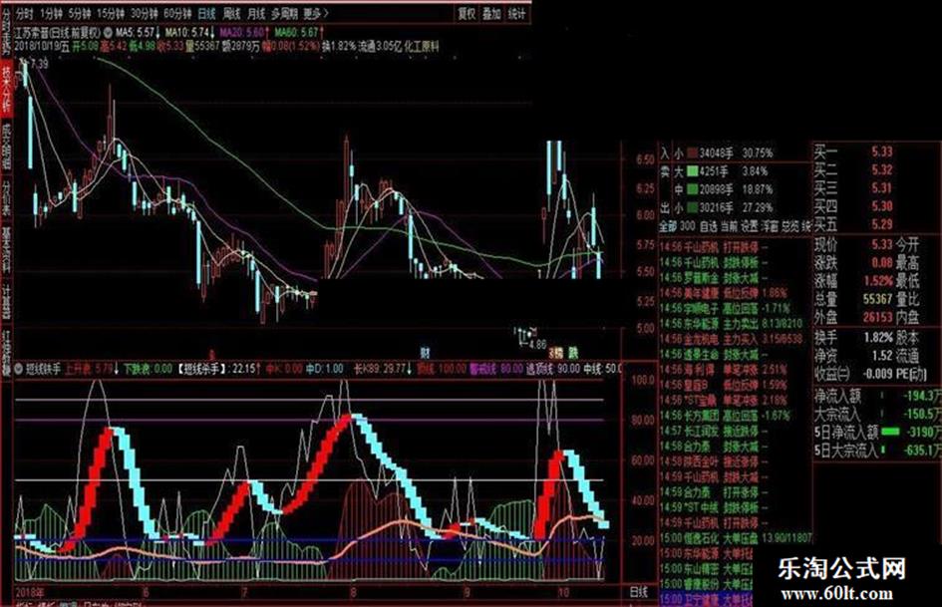The height and width of the screenshot is (607, 942).
Task: Click the 买二 bid price 5.32
Action: coord(882,170)
